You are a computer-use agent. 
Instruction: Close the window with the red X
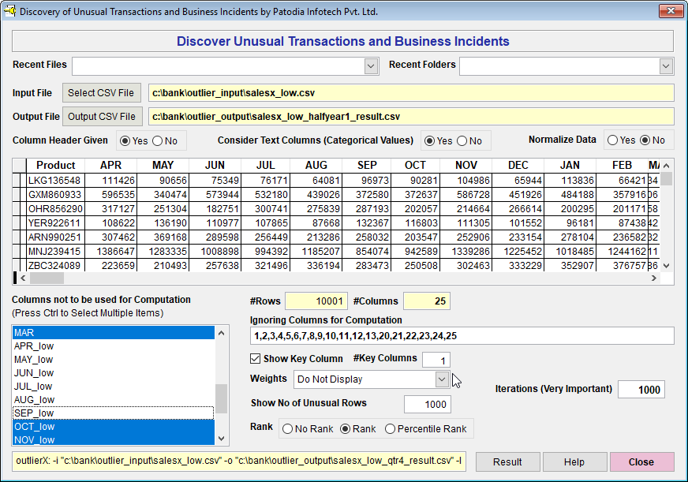(x=669, y=11)
